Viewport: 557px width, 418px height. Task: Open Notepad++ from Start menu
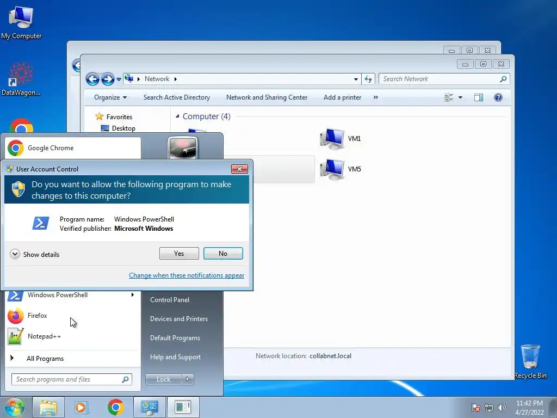coord(73,336)
